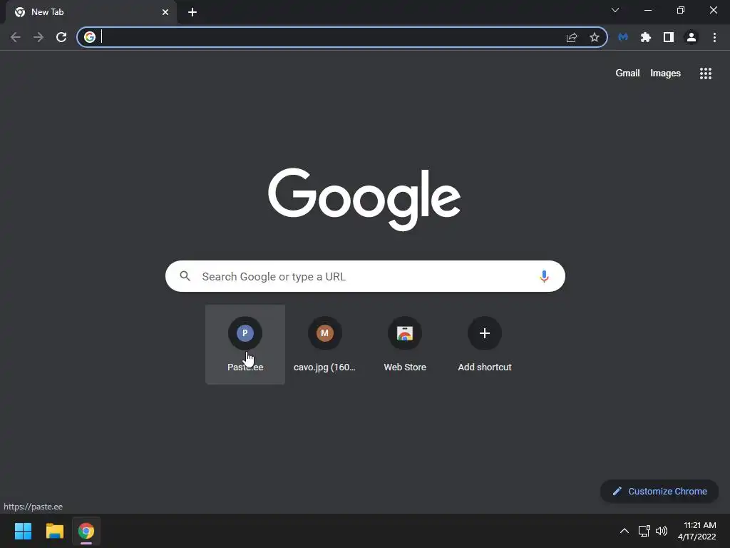Viewport: 730px width, 548px height.
Task: Open the Web Store shortcut
Action: tap(405, 345)
